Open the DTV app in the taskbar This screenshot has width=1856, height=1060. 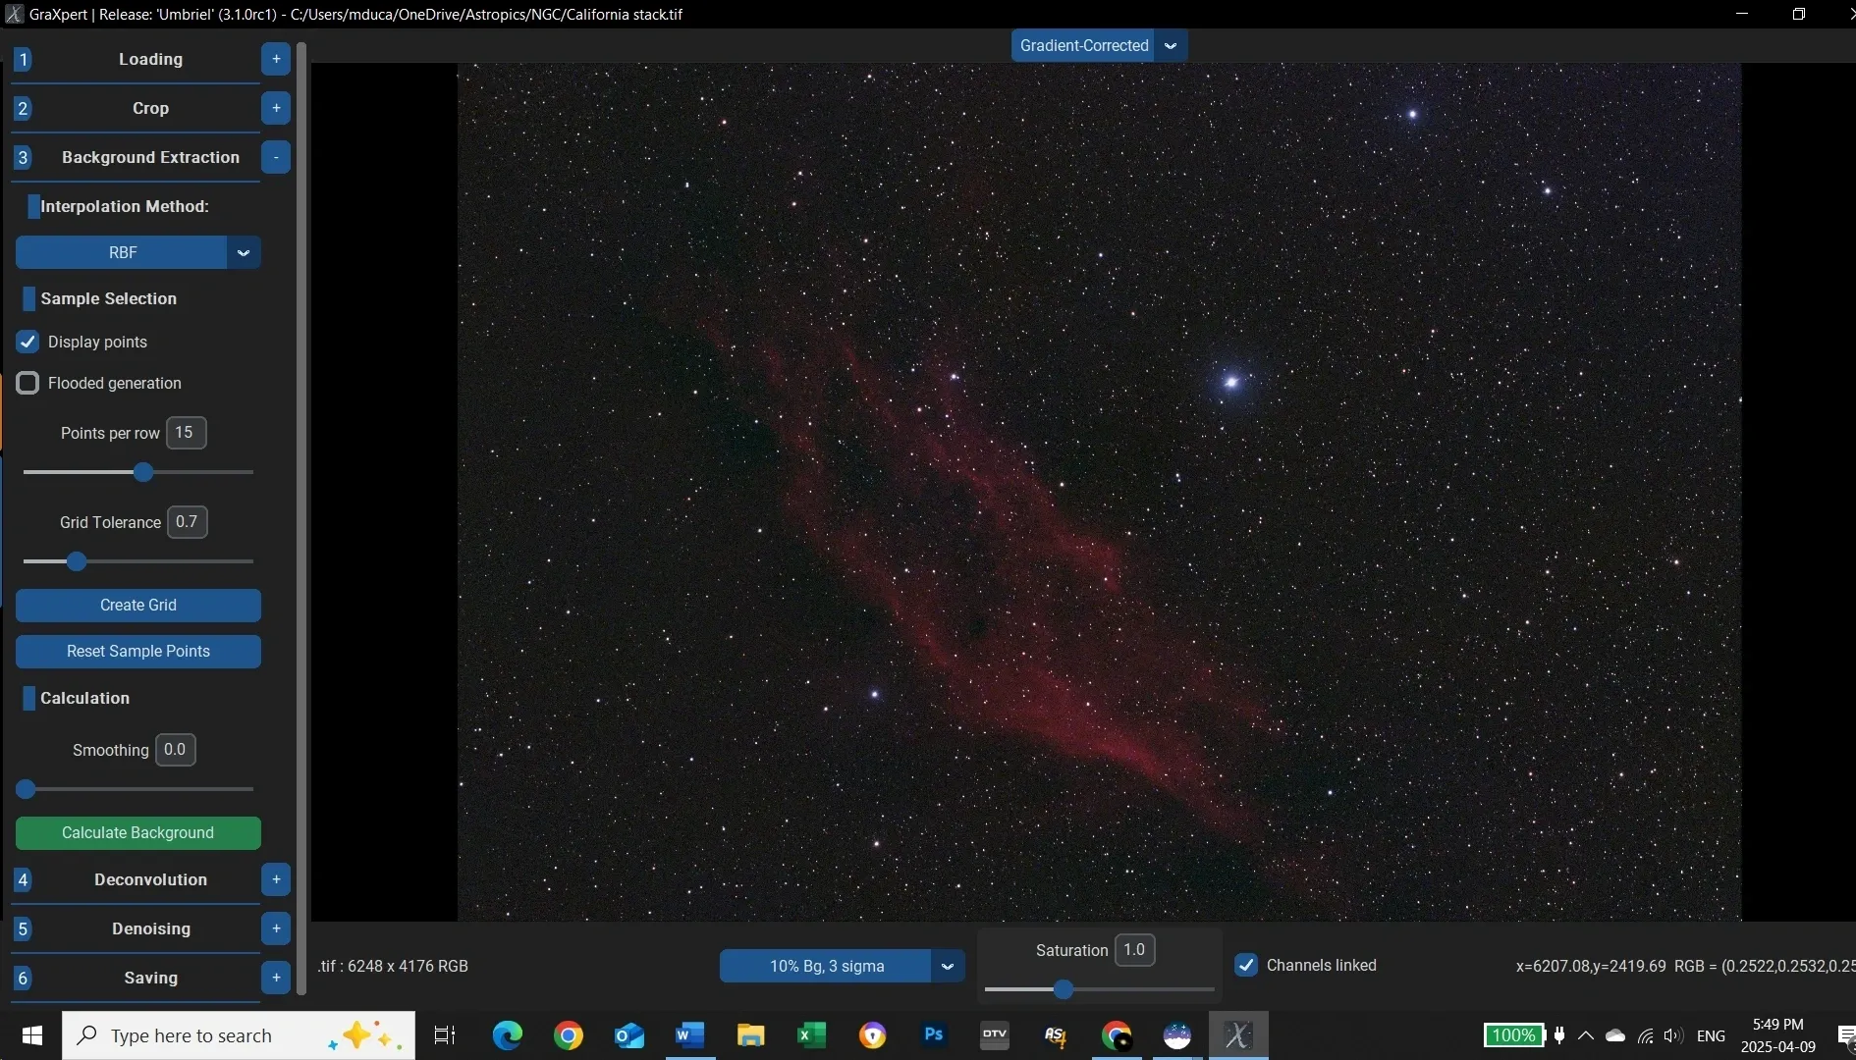point(994,1035)
